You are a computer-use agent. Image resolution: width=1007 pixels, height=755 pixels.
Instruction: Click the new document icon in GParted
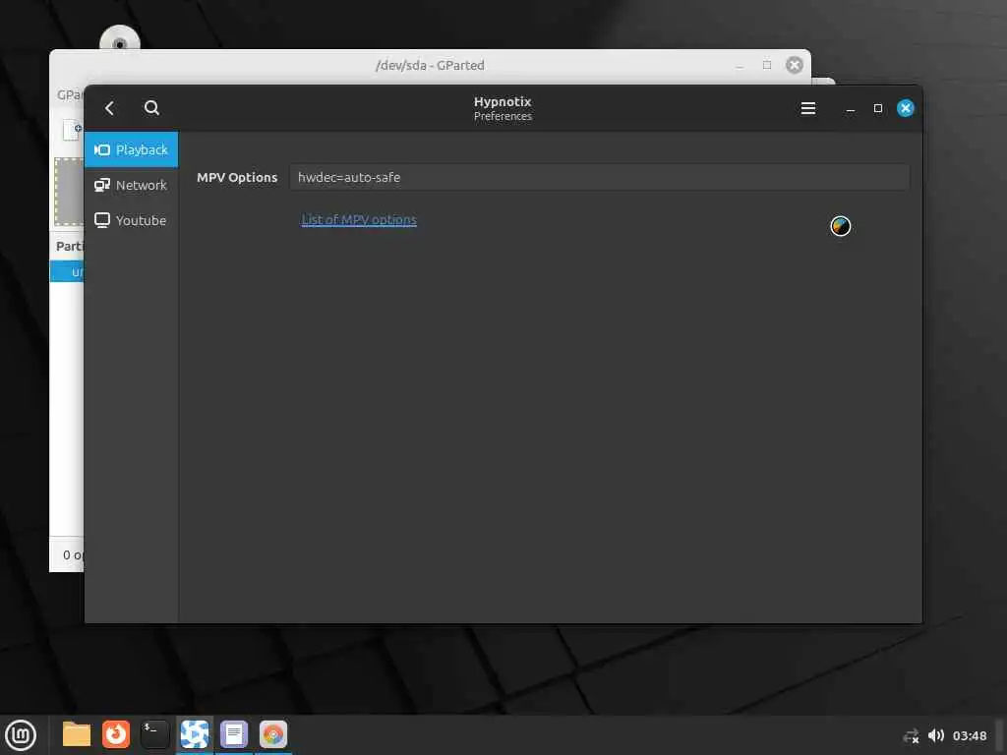click(72, 129)
